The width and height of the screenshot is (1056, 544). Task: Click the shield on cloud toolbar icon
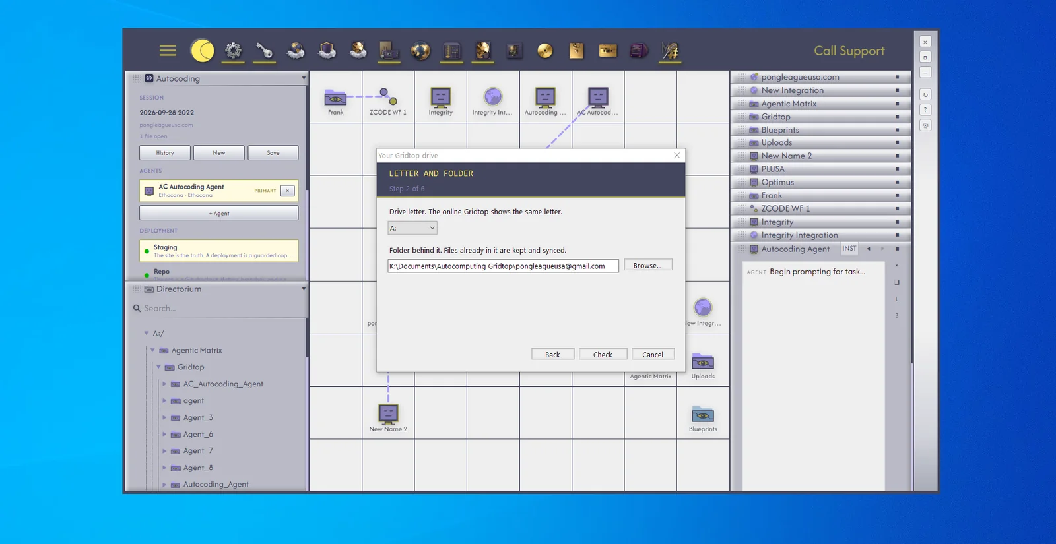(327, 50)
